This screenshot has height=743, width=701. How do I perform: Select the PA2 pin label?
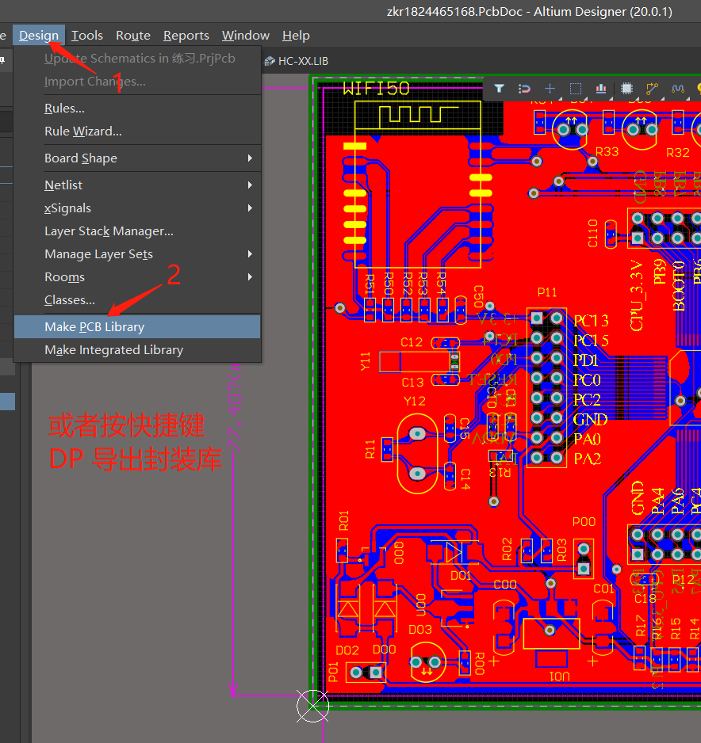pyautogui.click(x=587, y=459)
